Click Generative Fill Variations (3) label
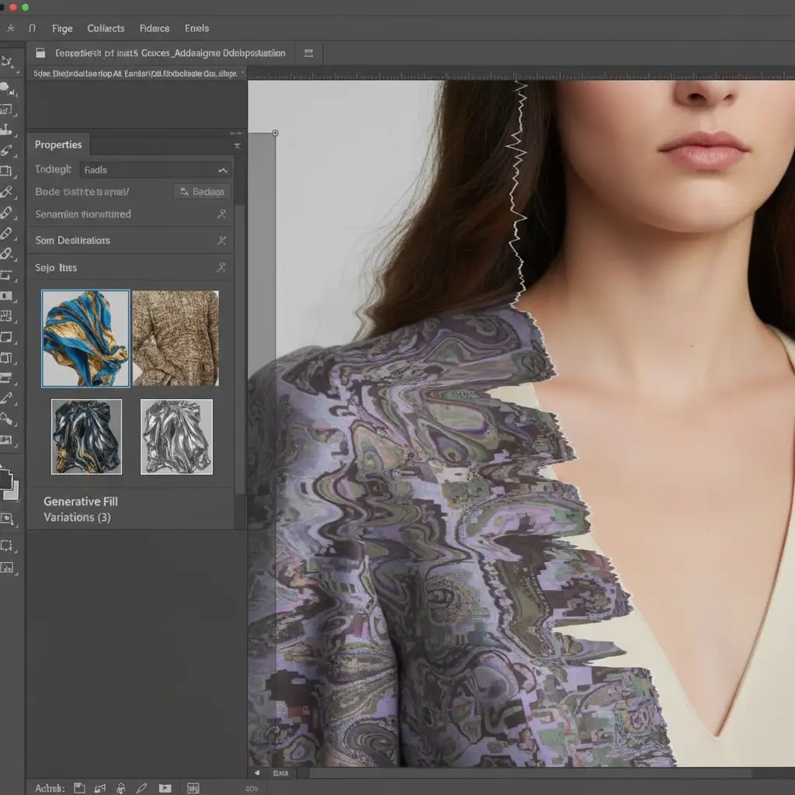Viewport: 795px width, 795px height. click(x=81, y=509)
